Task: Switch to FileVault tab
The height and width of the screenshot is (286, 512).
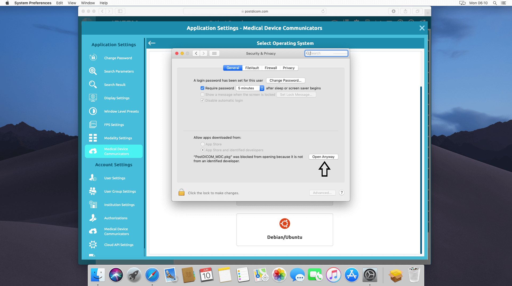Action: tap(252, 68)
